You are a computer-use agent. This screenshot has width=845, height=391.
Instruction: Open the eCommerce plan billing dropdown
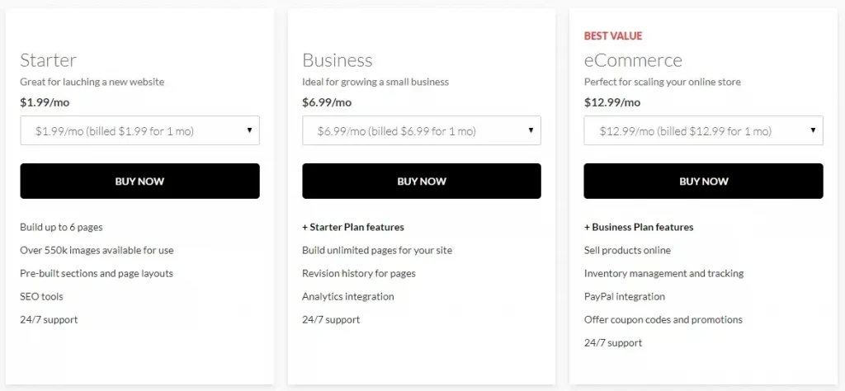[703, 130]
